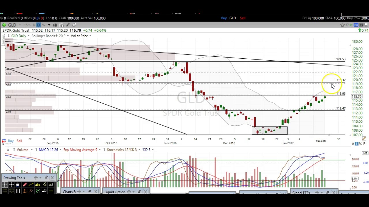
Task: Select the orange anchor drawing tool
Action: click(x=25, y=191)
